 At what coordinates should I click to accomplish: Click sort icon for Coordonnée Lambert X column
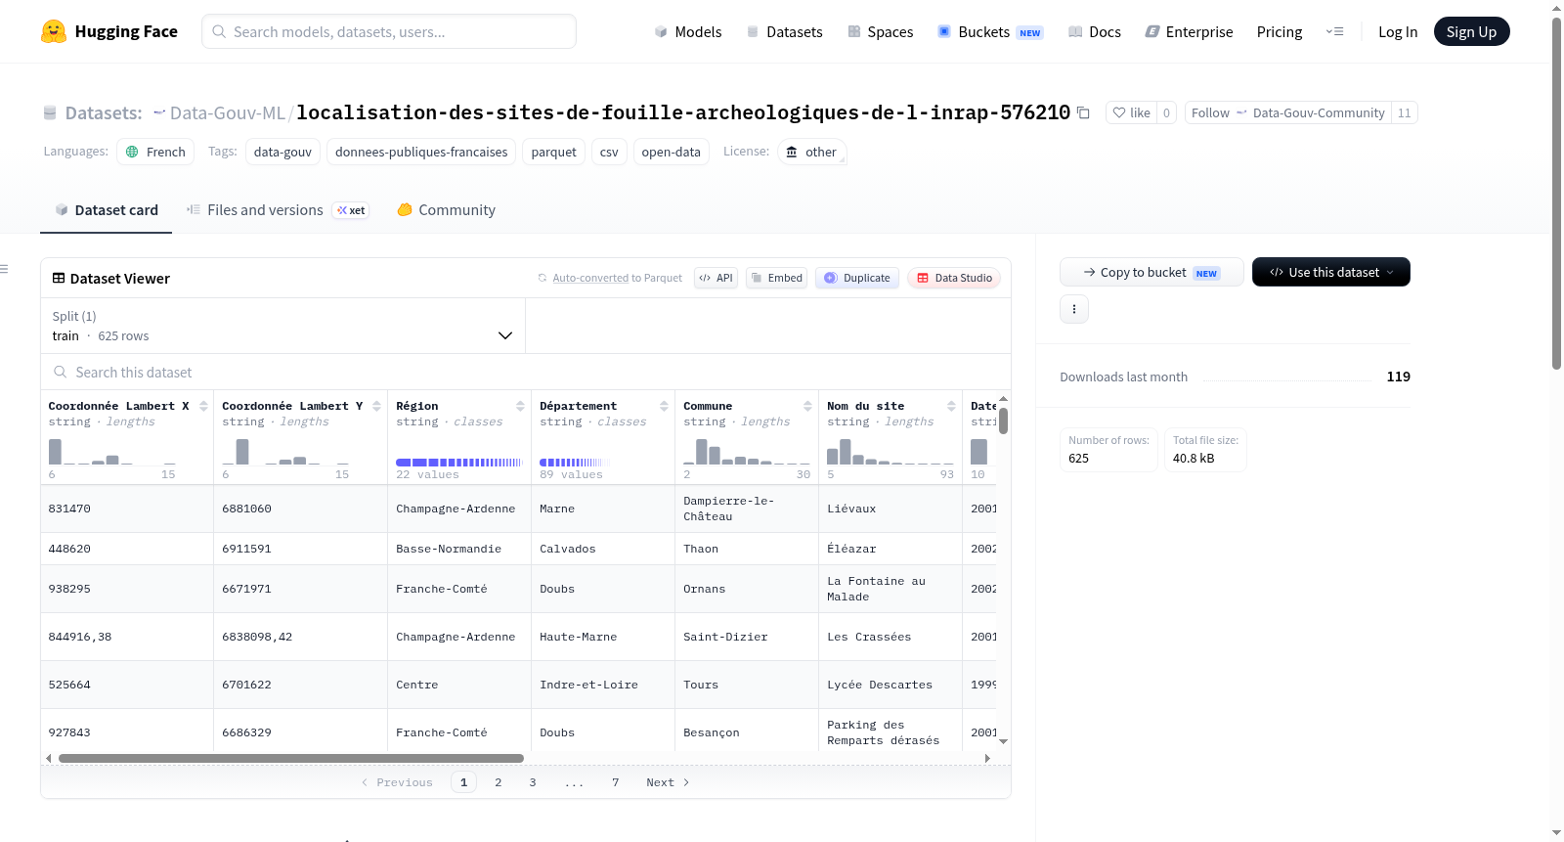point(203,406)
